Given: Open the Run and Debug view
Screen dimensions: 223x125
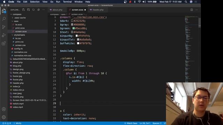Looking at the screenshot, I should pos(4,35).
